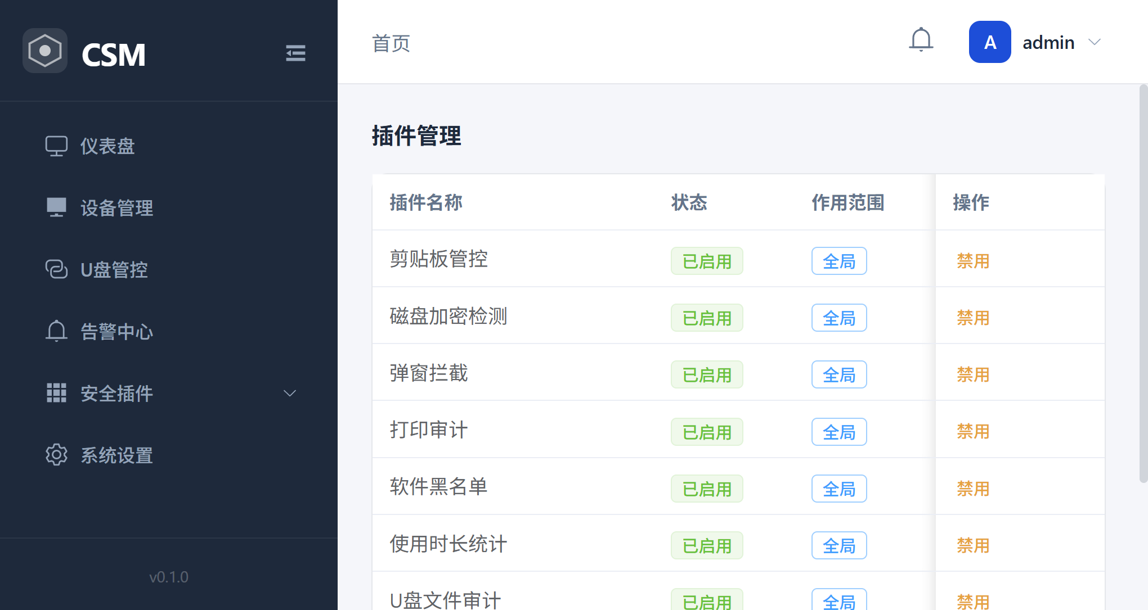Open the notification bell in the header
Viewport: 1148px width, 610px height.
point(921,40)
